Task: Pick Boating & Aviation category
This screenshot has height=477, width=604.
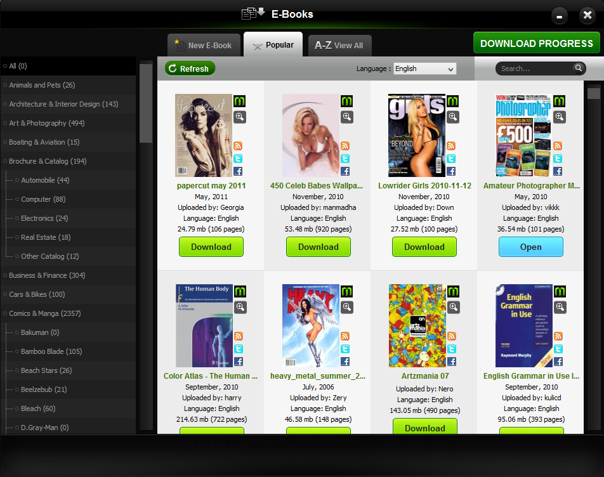Action: (x=68, y=142)
